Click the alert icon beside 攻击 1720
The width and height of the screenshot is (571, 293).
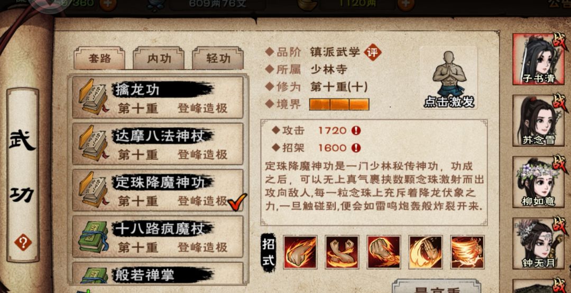click(x=356, y=130)
